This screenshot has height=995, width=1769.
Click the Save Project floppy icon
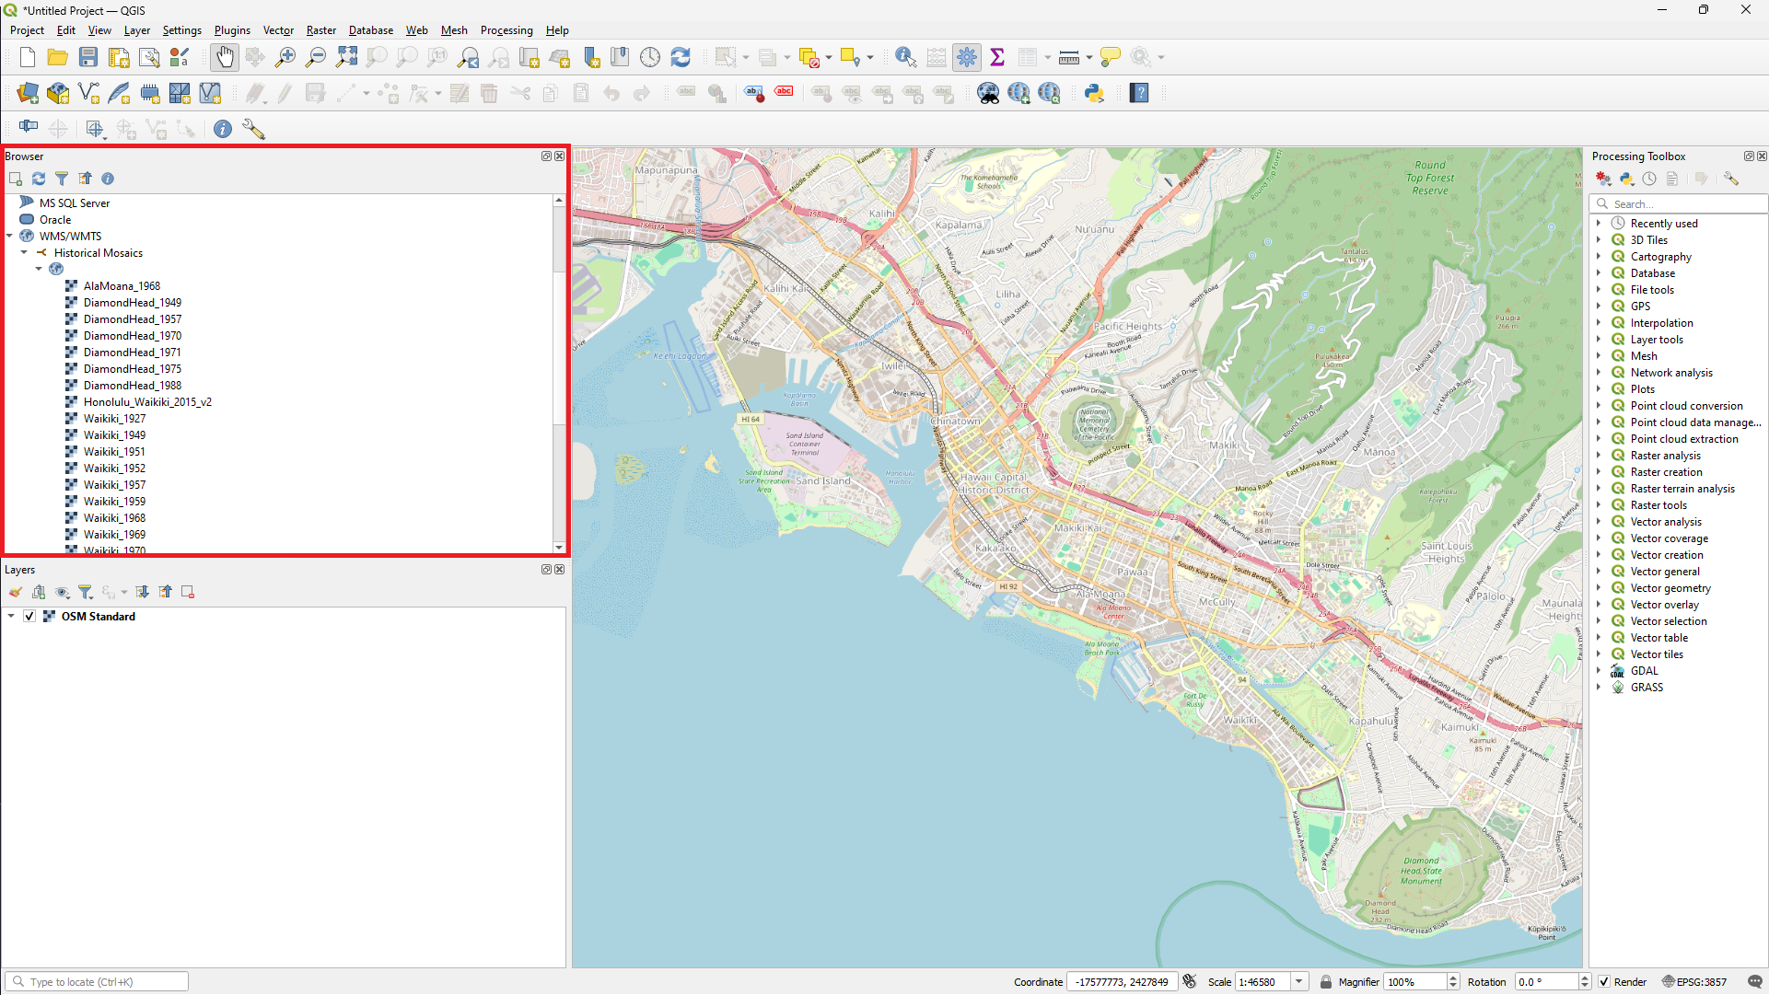click(x=87, y=57)
